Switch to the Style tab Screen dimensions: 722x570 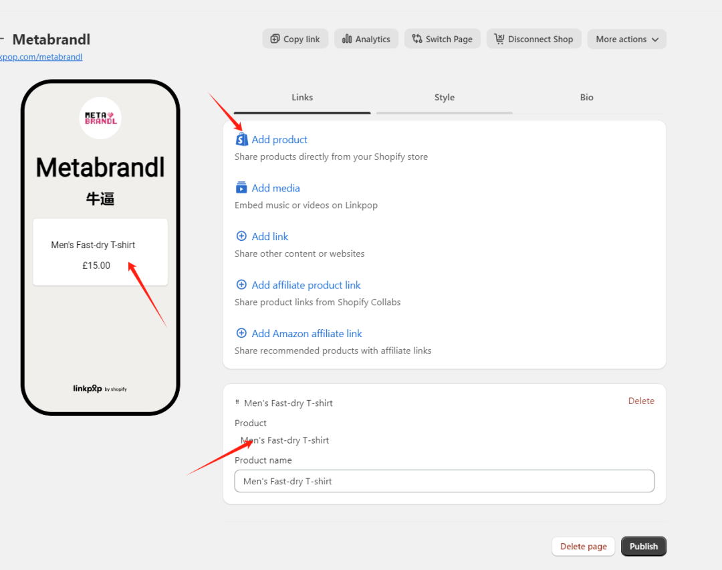point(445,98)
